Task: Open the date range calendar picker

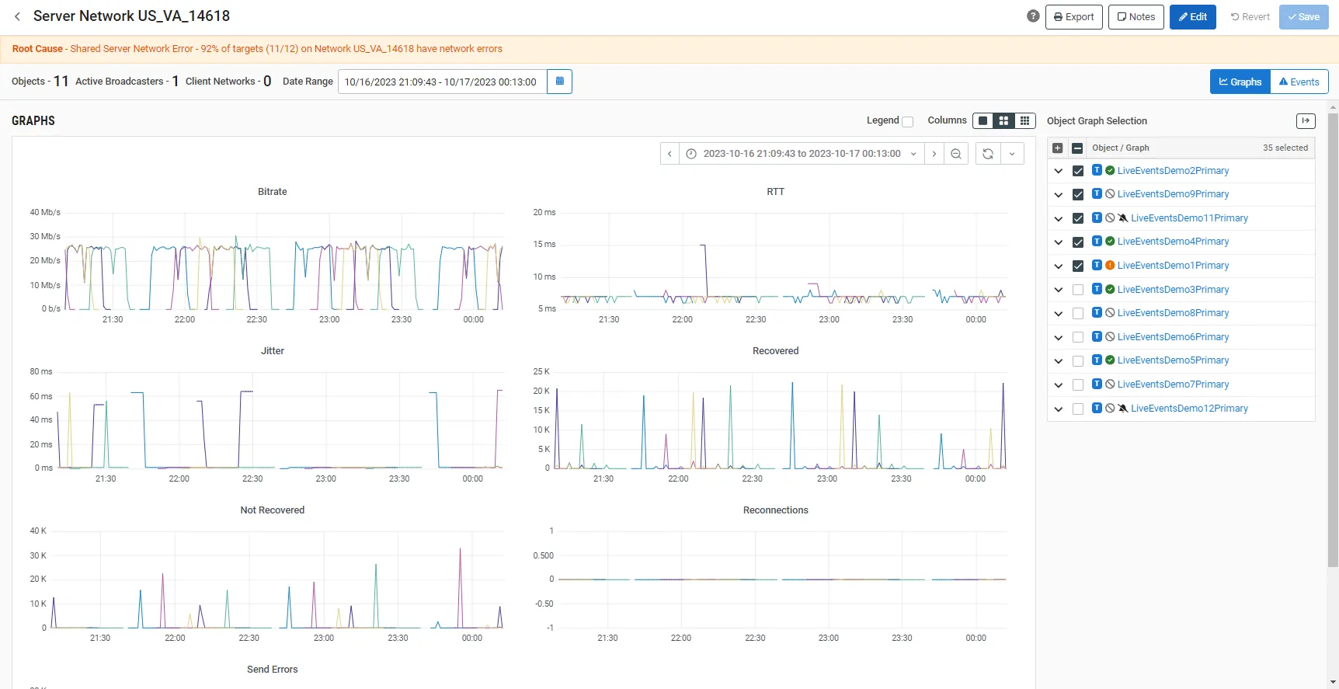Action: pos(559,82)
